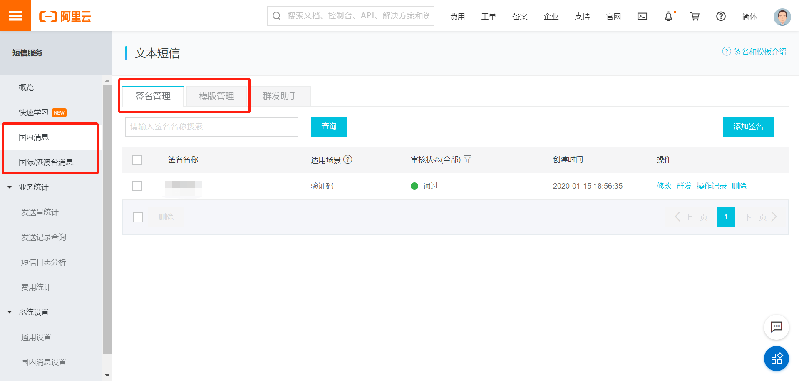This screenshot has width=799, height=381.
Task: Click the 添加签名 button
Action: tap(748, 127)
